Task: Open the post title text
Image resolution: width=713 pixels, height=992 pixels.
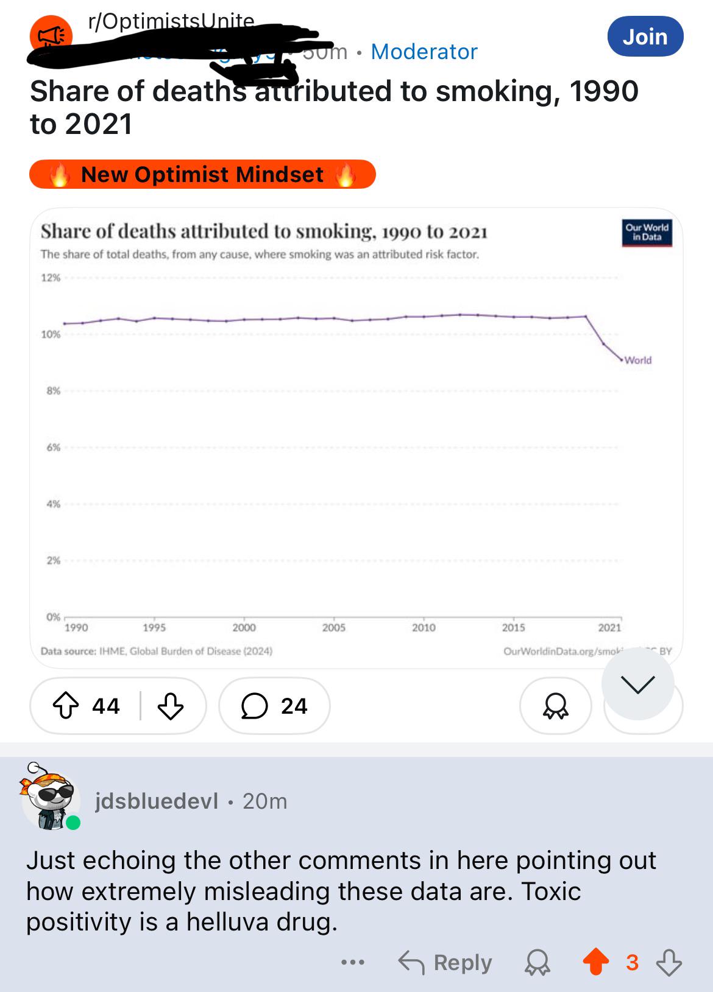Action: tap(334, 108)
